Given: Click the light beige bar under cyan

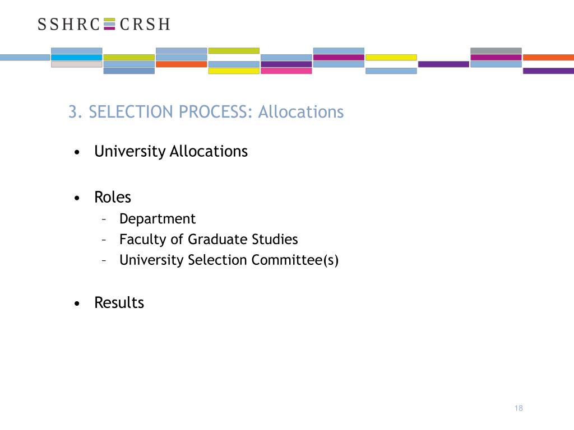Looking at the screenshot, I should pyautogui.click(x=76, y=64).
